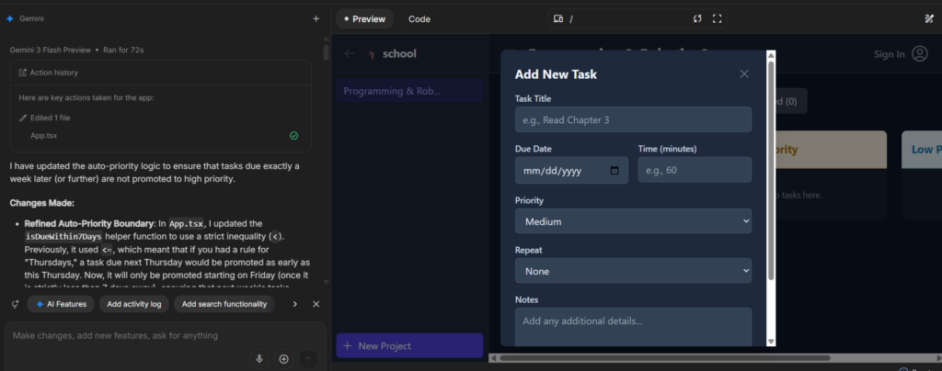Dismiss the suggestion chips bar
This screenshot has width=942, height=371.
(316, 304)
